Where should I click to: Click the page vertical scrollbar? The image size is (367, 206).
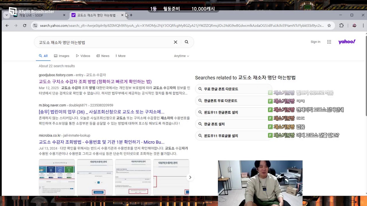click(x=366, y=76)
